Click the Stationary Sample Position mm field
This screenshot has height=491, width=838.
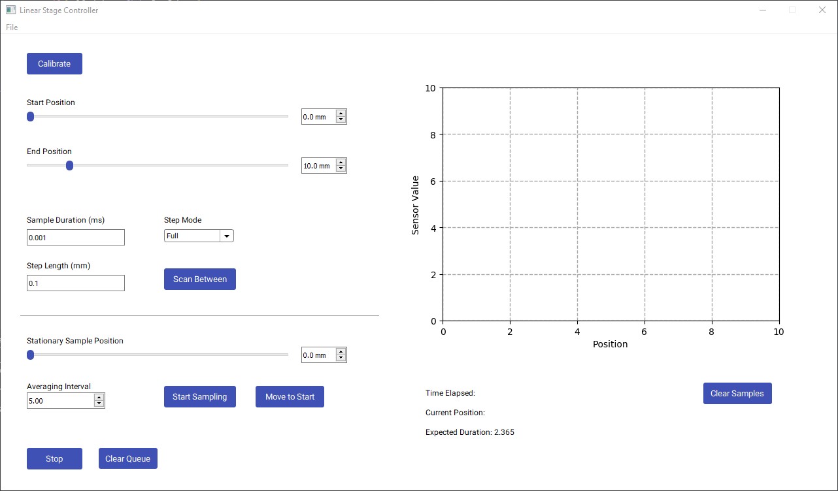click(x=318, y=355)
